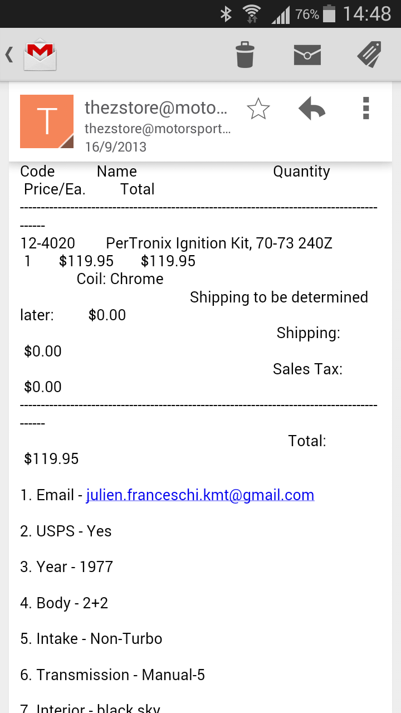Expand sender details for thezstore@moto…
The width and height of the screenshot is (401, 713).
click(157, 108)
